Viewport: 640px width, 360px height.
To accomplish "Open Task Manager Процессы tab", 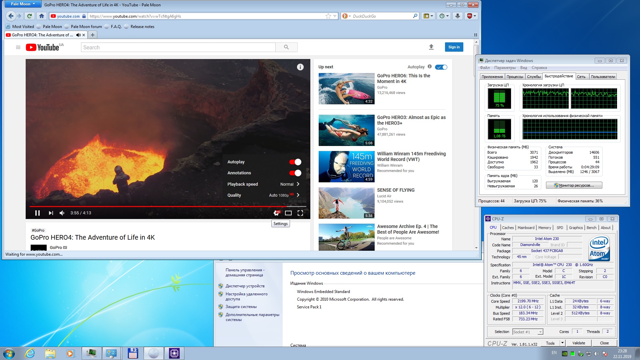I will coord(515,77).
